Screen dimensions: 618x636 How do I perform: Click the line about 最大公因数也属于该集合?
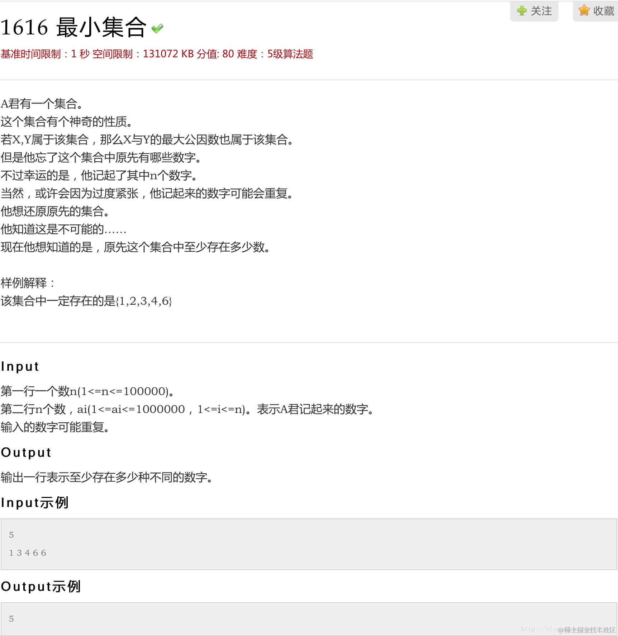[x=147, y=140]
